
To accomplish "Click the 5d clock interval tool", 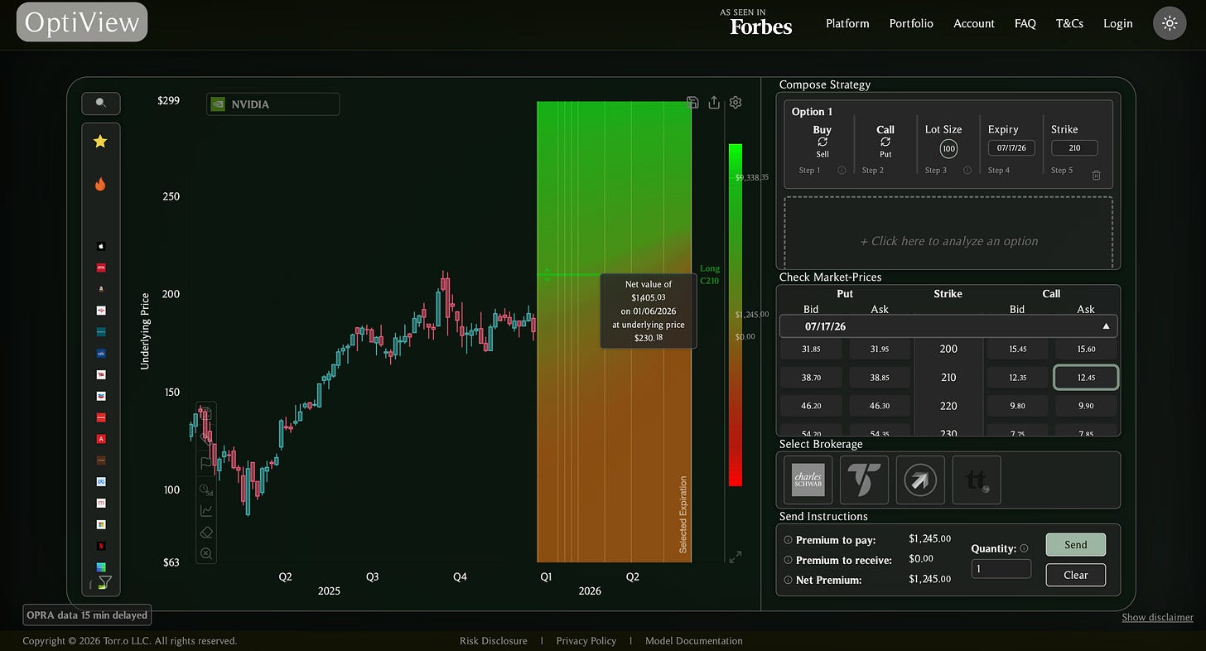I will point(206,489).
